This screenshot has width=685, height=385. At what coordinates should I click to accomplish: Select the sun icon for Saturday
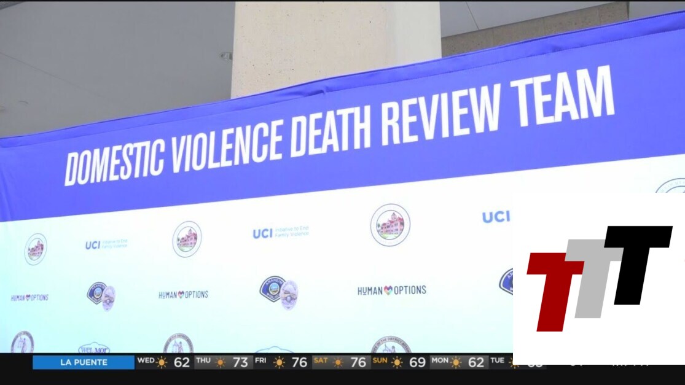coord(338,362)
